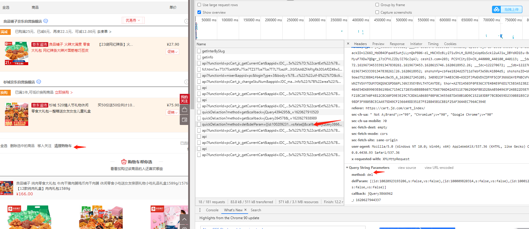This screenshot has height=229, width=529.
Task: Open the JD card sidebar icon
Action: tap(184, 120)
